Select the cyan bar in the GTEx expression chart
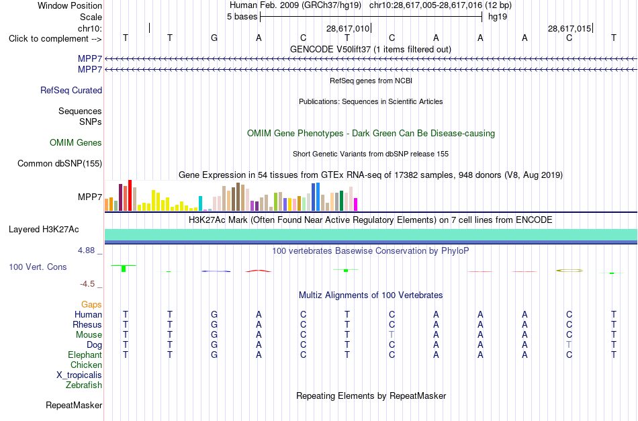This screenshot has height=421, width=638. (x=200, y=203)
